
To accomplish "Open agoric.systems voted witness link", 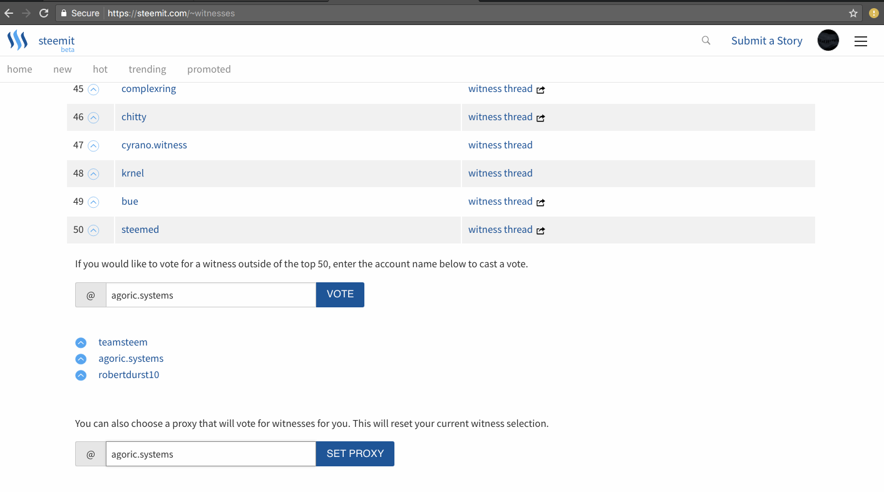I will coord(131,358).
